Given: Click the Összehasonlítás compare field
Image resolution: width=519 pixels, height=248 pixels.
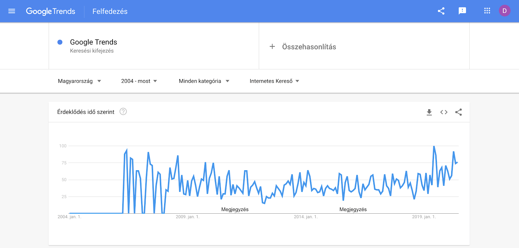Looking at the screenshot, I should coord(309,47).
